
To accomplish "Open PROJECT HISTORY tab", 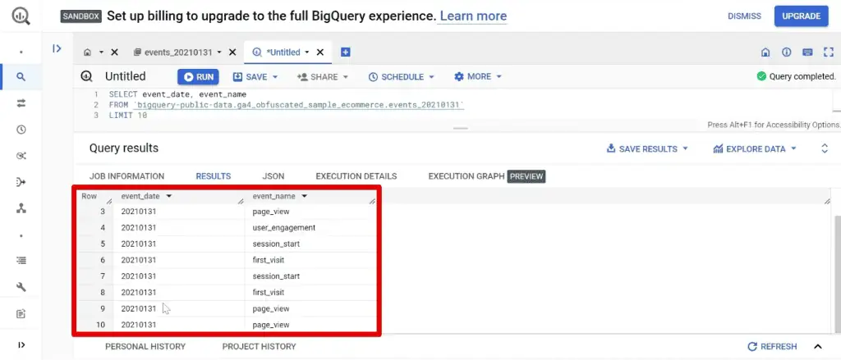I will coord(259,347).
